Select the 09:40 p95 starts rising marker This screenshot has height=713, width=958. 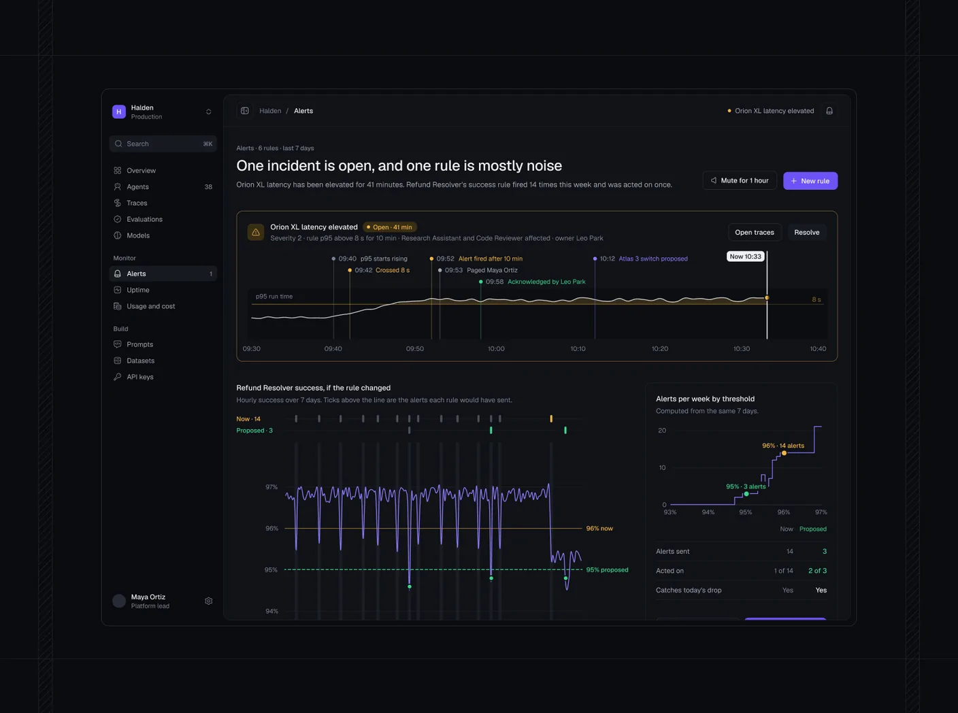pyautogui.click(x=369, y=259)
